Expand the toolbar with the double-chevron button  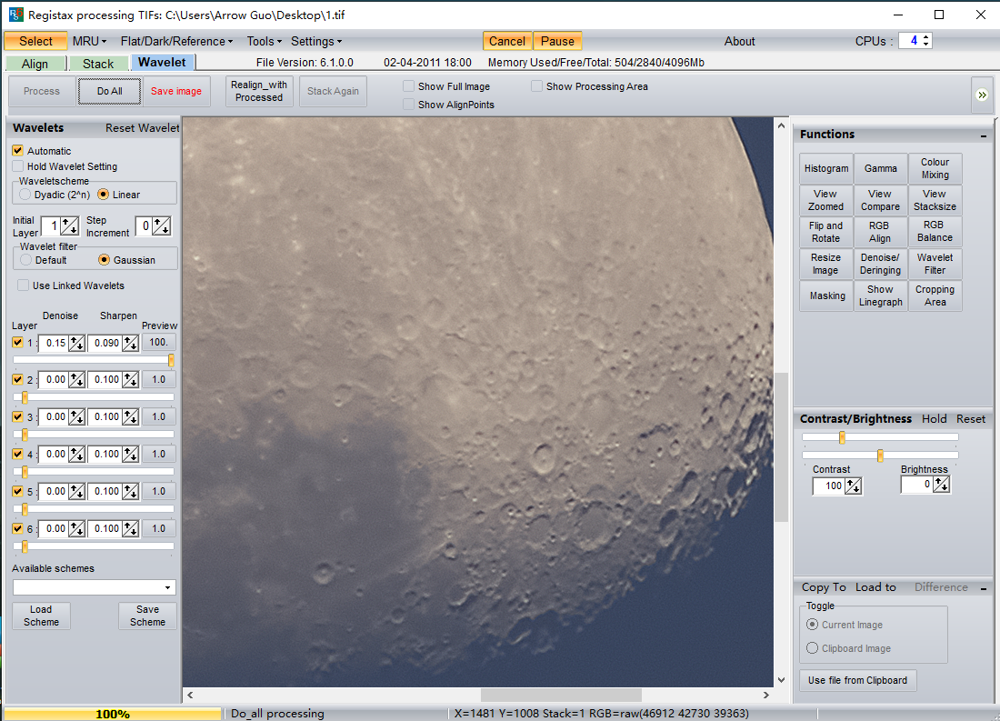(982, 95)
